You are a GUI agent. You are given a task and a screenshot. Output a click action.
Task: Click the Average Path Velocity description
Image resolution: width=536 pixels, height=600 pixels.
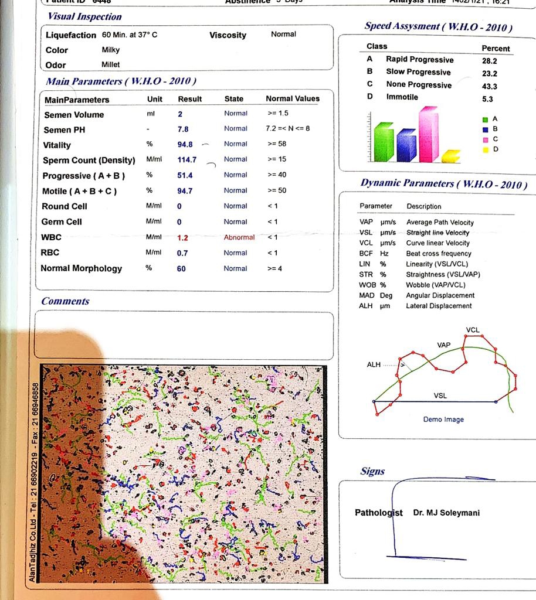(440, 222)
